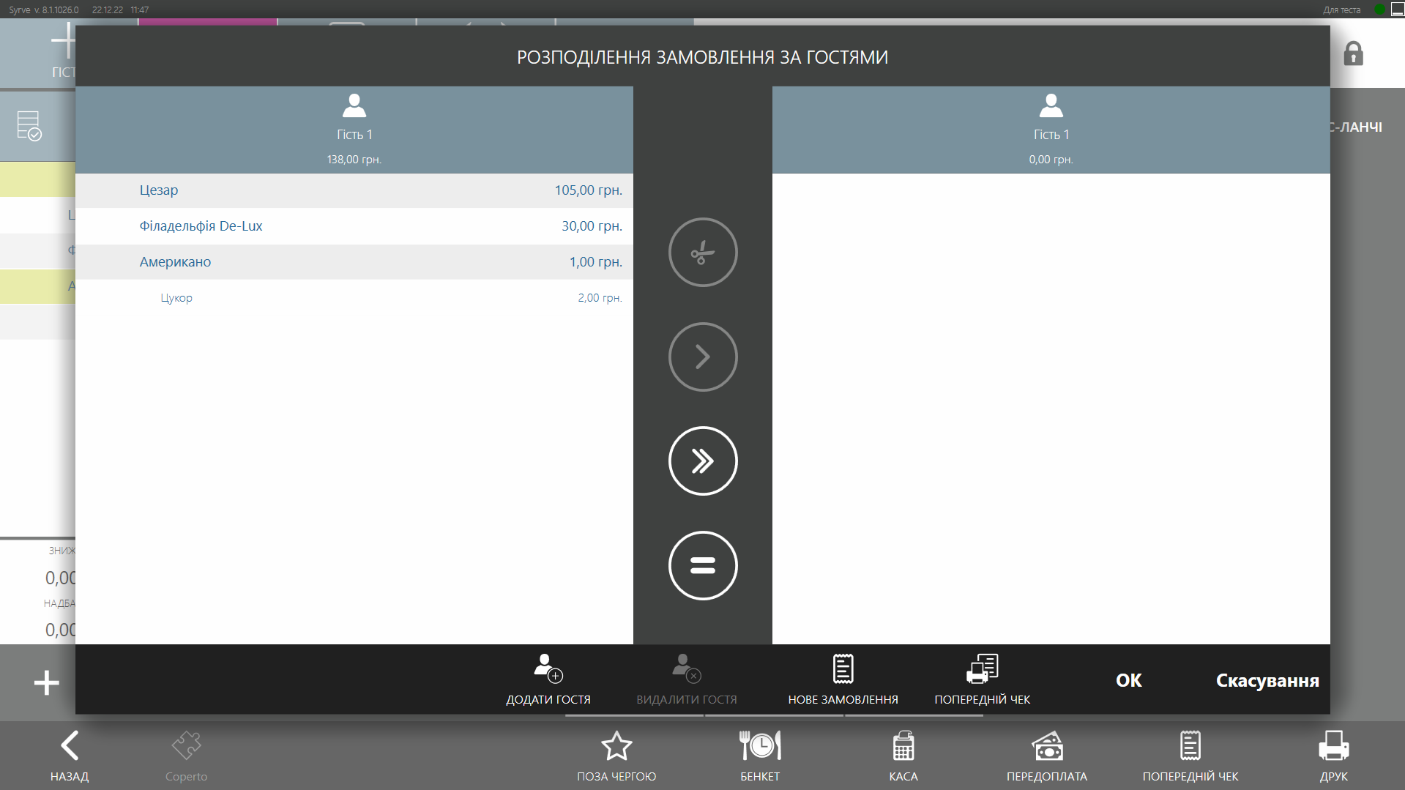Confirm split with OK button

coord(1128,680)
